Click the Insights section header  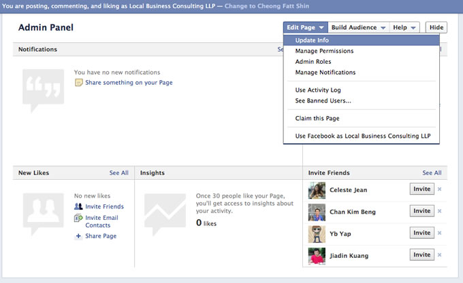tap(153, 173)
